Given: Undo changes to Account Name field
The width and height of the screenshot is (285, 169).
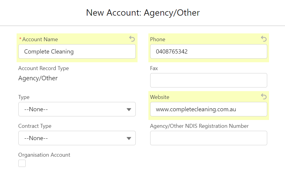Looking at the screenshot, I should coord(132,39).
